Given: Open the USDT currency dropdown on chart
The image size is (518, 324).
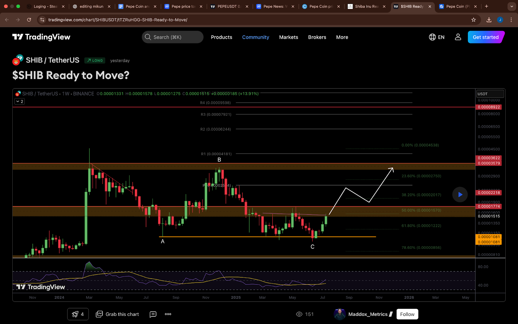Looking at the screenshot, I should (x=490, y=94).
